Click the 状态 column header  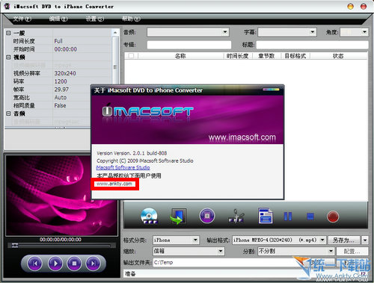point(338,56)
